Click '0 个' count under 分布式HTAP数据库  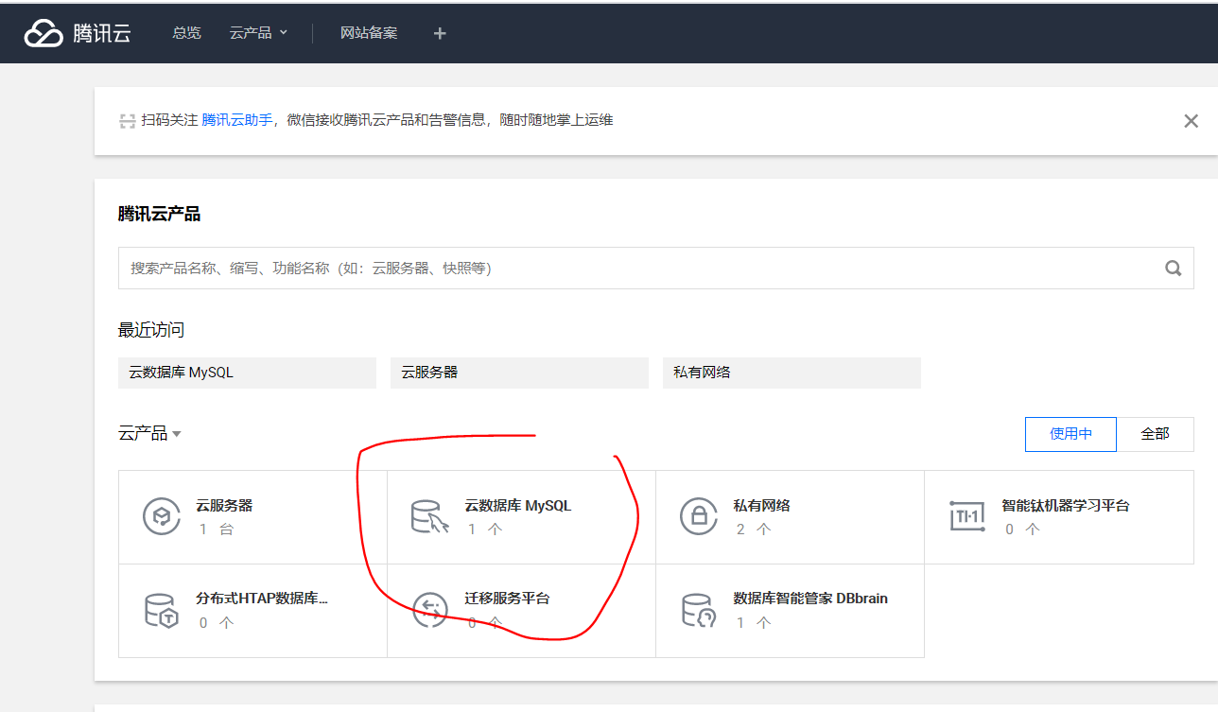pos(217,623)
